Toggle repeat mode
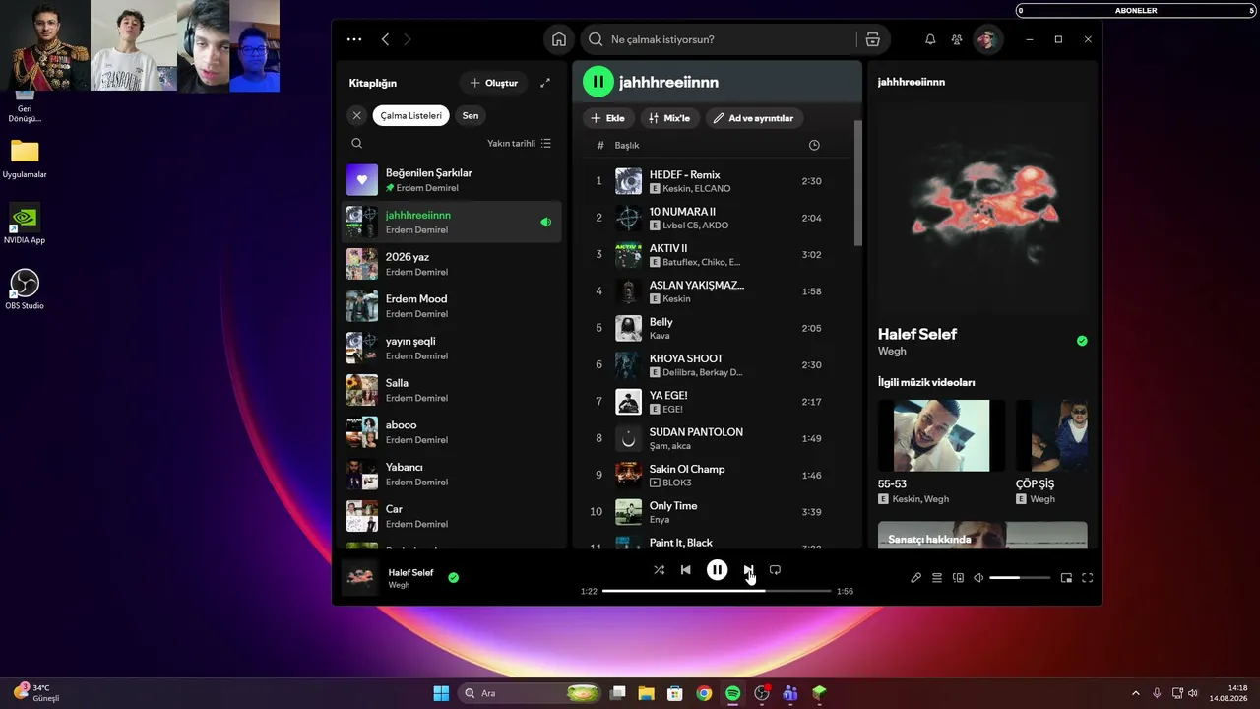Image resolution: width=1260 pixels, height=709 pixels. (775, 570)
